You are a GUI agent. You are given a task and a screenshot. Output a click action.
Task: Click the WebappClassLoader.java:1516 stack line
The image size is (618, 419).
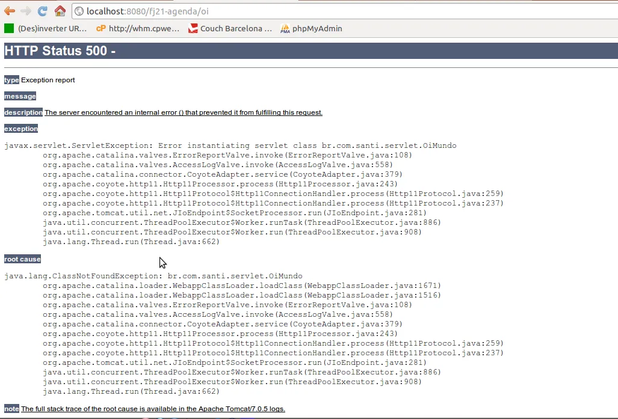pyautogui.click(x=241, y=295)
